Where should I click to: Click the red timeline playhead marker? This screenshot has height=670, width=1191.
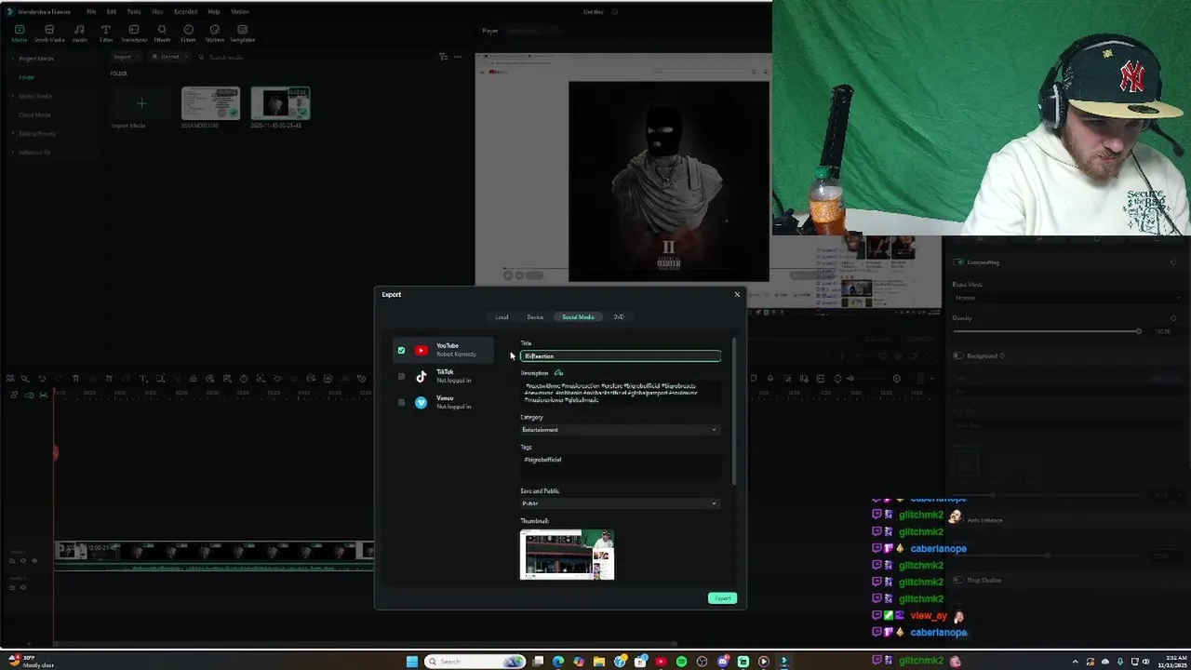(x=54, y=452)
